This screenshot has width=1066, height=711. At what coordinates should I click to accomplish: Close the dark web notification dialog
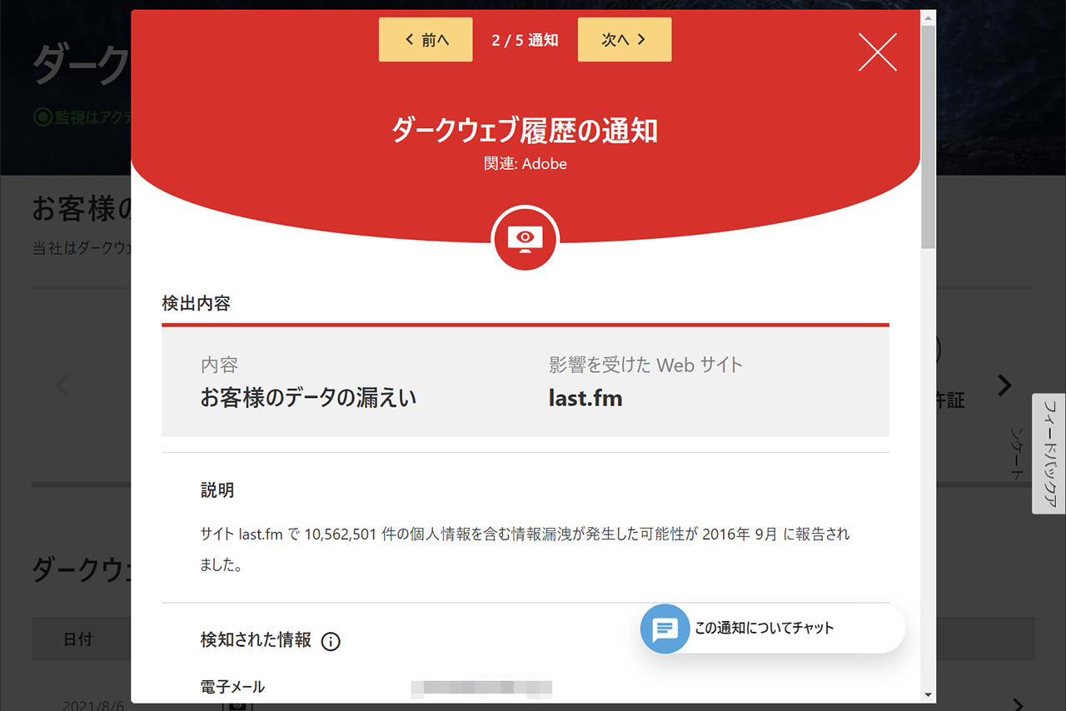point(878,52)
